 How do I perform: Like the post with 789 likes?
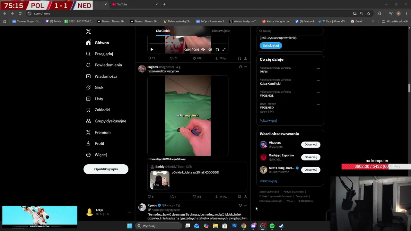point(197,58)
